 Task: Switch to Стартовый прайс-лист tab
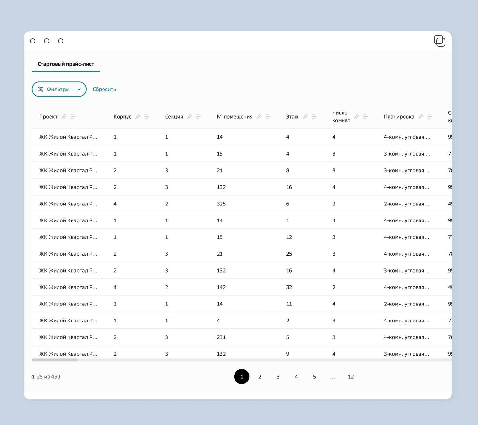tap(66, 64)
